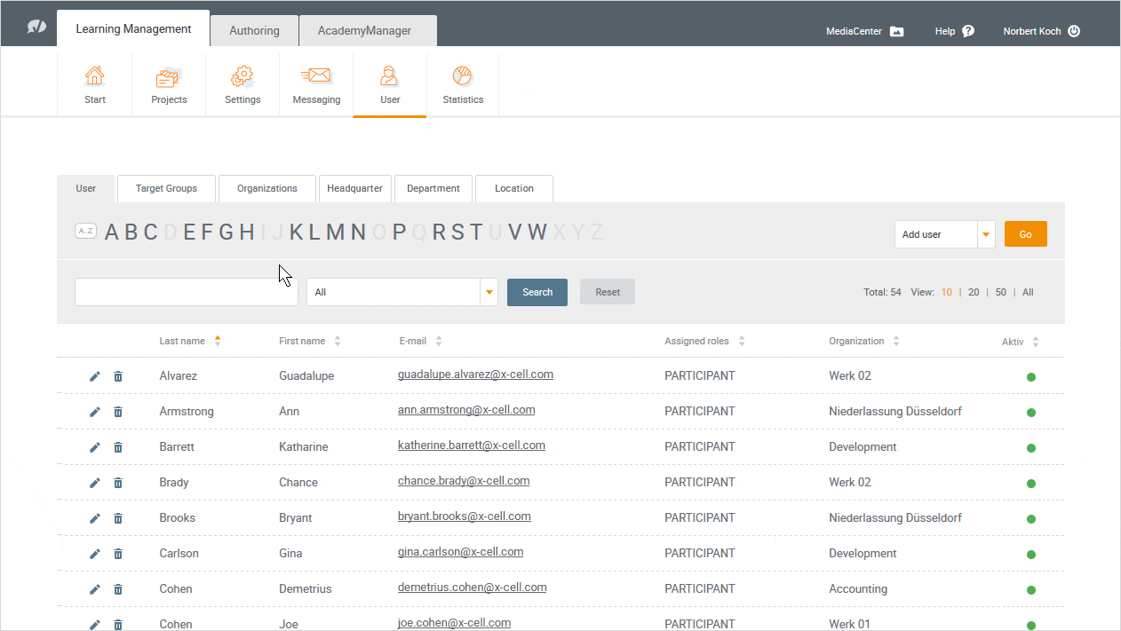This screenshot has width=1121, height=631.
Task: Expand the Add user dropdown arrow
Action: tap(986, 234)
